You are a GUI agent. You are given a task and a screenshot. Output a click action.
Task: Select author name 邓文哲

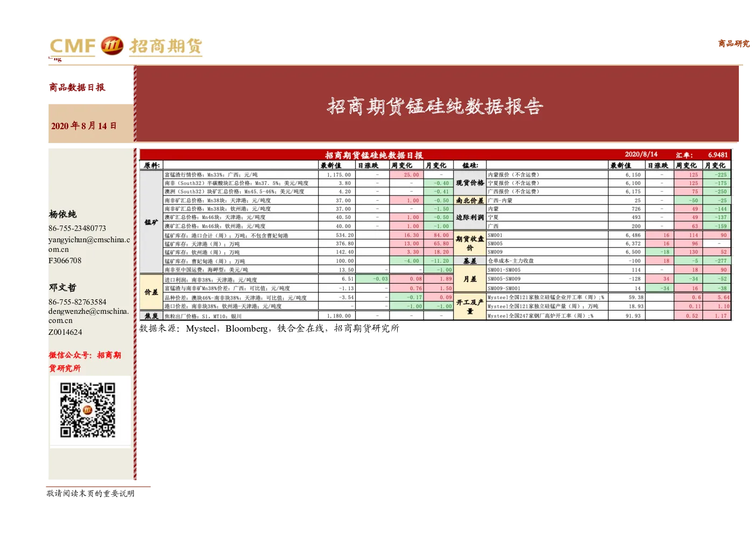pos(63,287)
